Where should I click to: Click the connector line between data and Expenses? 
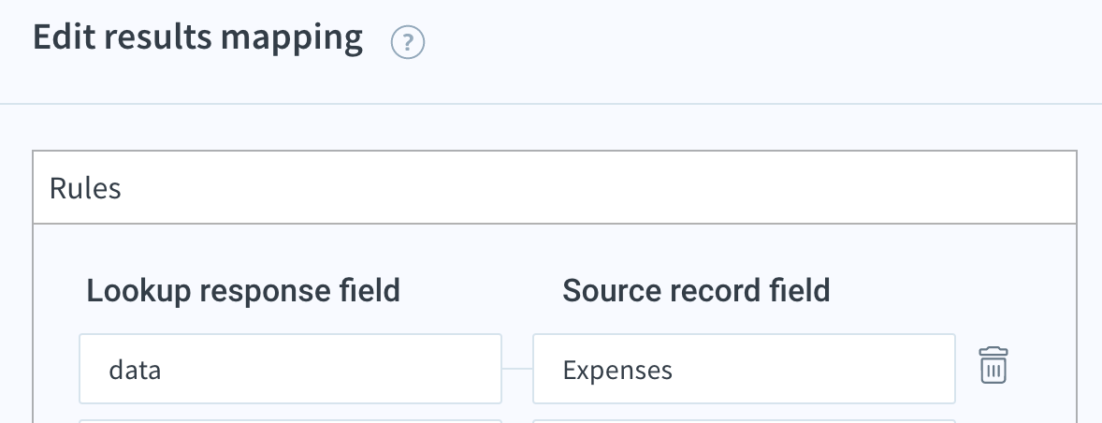(517, 369)
